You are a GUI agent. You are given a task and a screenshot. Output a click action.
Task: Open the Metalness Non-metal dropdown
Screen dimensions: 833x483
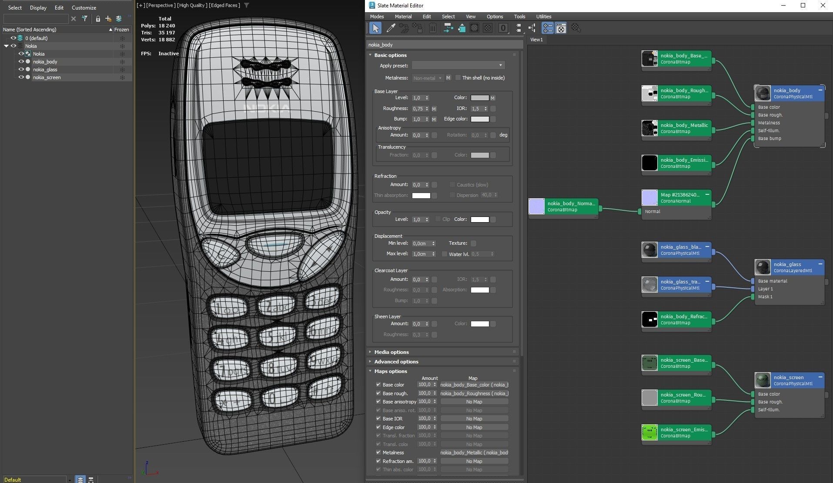(428, 78)
